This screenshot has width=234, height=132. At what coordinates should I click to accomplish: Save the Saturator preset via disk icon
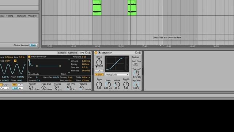[x=140, y=53]
